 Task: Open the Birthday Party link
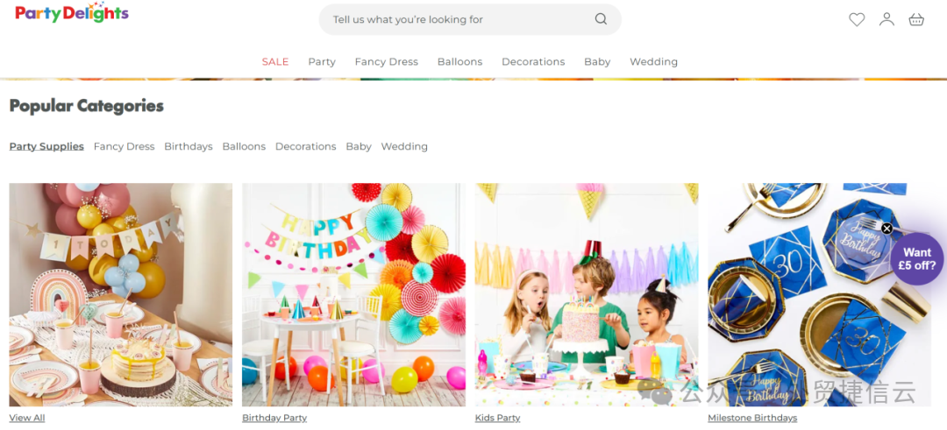click(274, 418)
